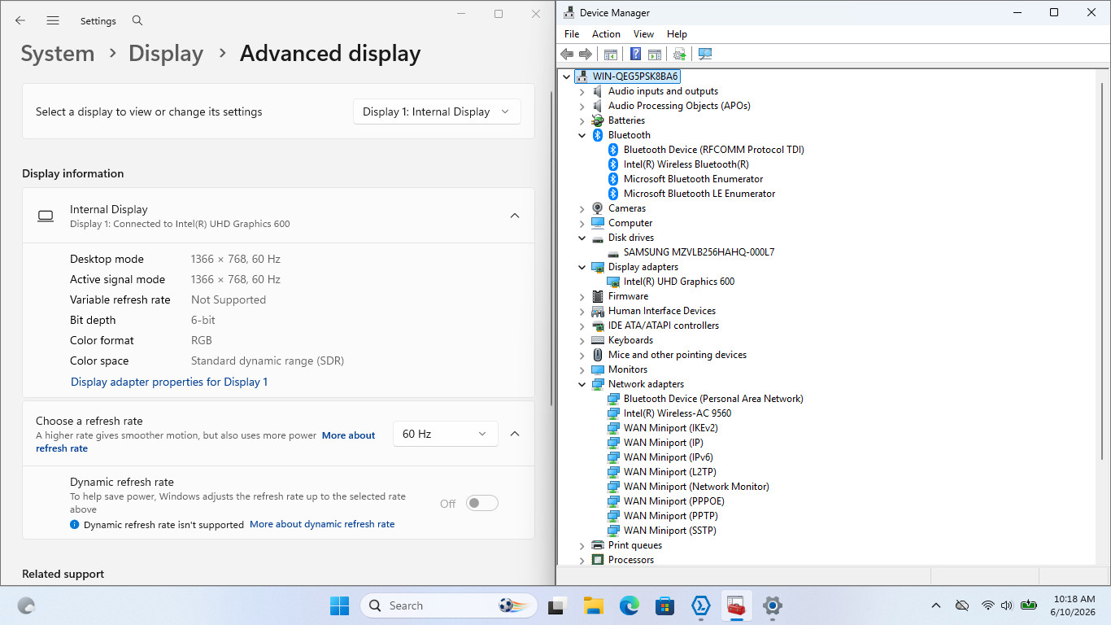Click the Intel(R) Wireless-AC 9560 adapter icon

pyautogui.click(x=614, y=413)
